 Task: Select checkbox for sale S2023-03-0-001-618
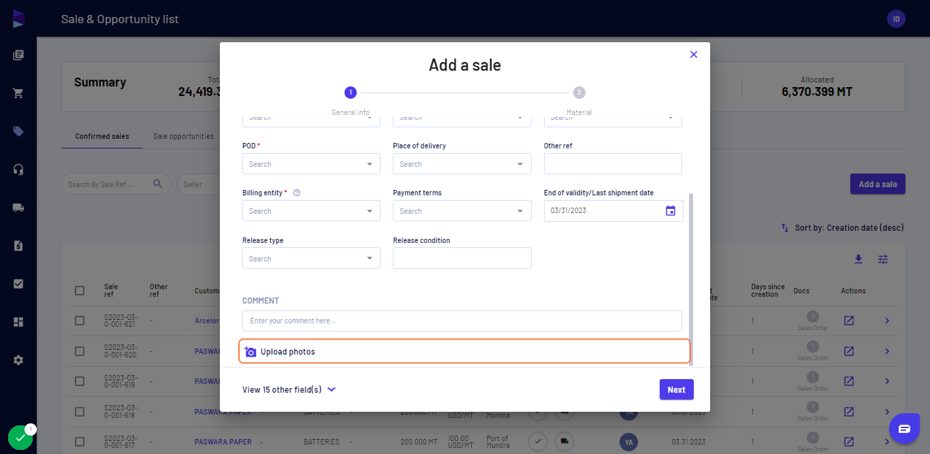[80, 412]
